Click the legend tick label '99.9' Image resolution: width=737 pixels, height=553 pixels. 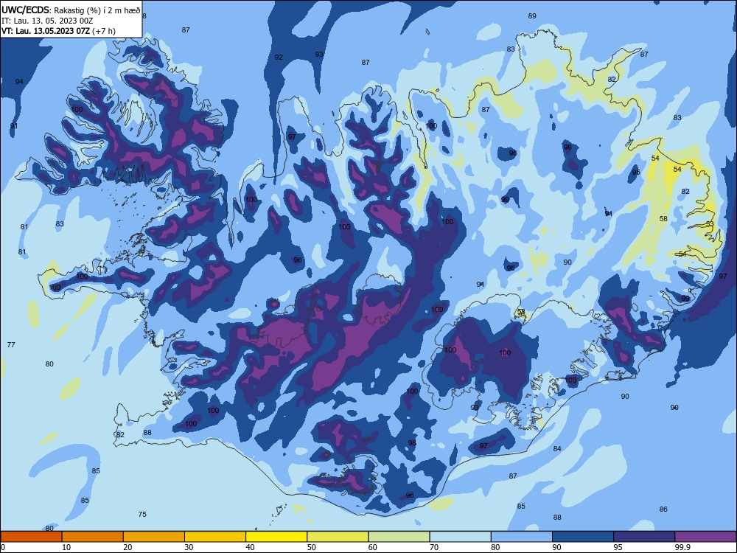[682, 547]
